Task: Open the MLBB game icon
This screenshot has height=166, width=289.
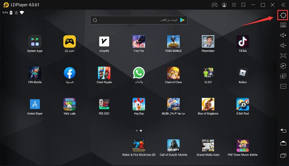Action: [x=173, y=104]
